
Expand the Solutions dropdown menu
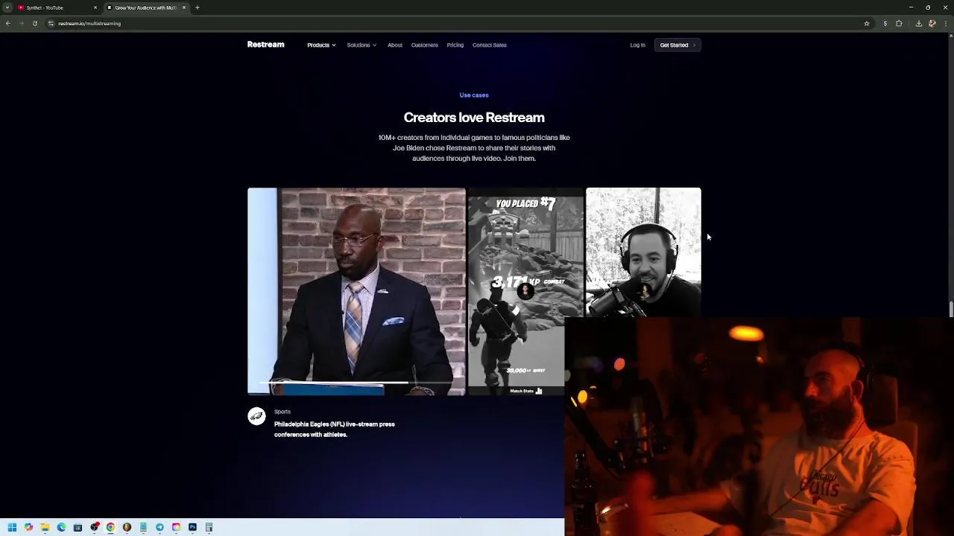tap(361, 45)
